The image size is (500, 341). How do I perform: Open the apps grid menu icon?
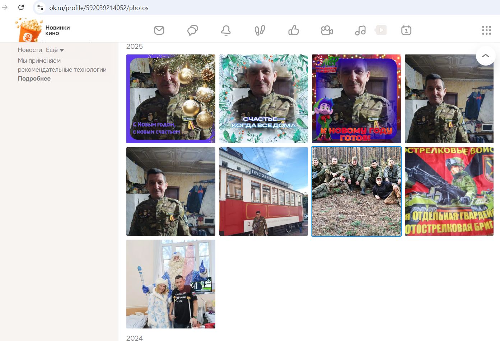486,30
